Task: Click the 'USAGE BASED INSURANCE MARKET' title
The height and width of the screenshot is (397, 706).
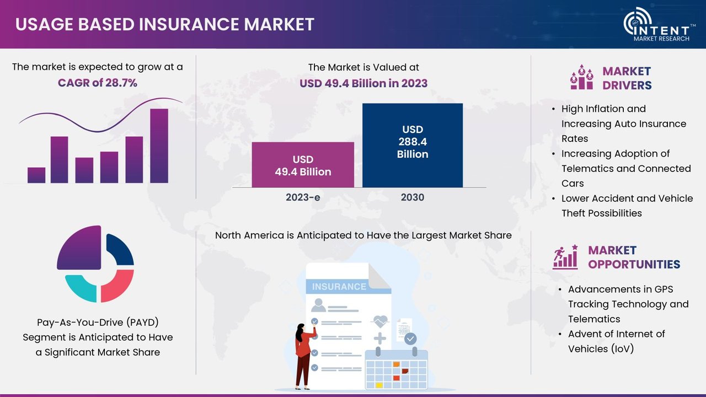Action: click(x=165, y=24)
